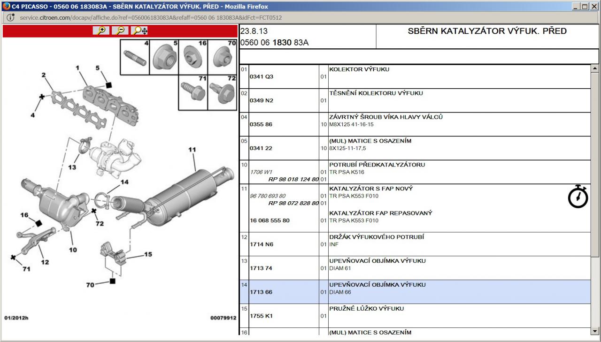601x342 pixels.
Task: Click callout 14 on the diagram
Action: point(124,182)
